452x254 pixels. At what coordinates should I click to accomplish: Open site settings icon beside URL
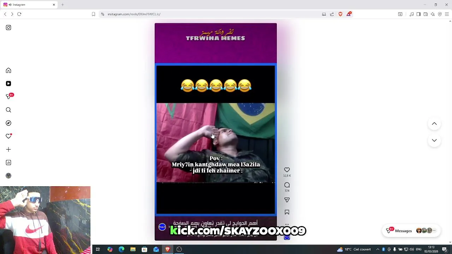102,14
